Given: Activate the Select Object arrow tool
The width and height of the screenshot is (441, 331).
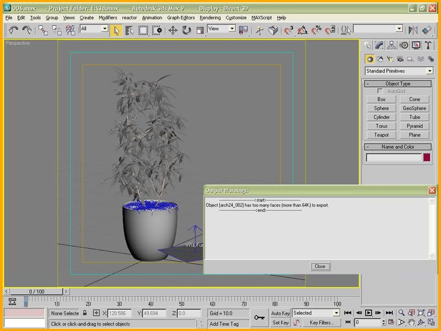Looking at the screenshot, I should point(116,30).
